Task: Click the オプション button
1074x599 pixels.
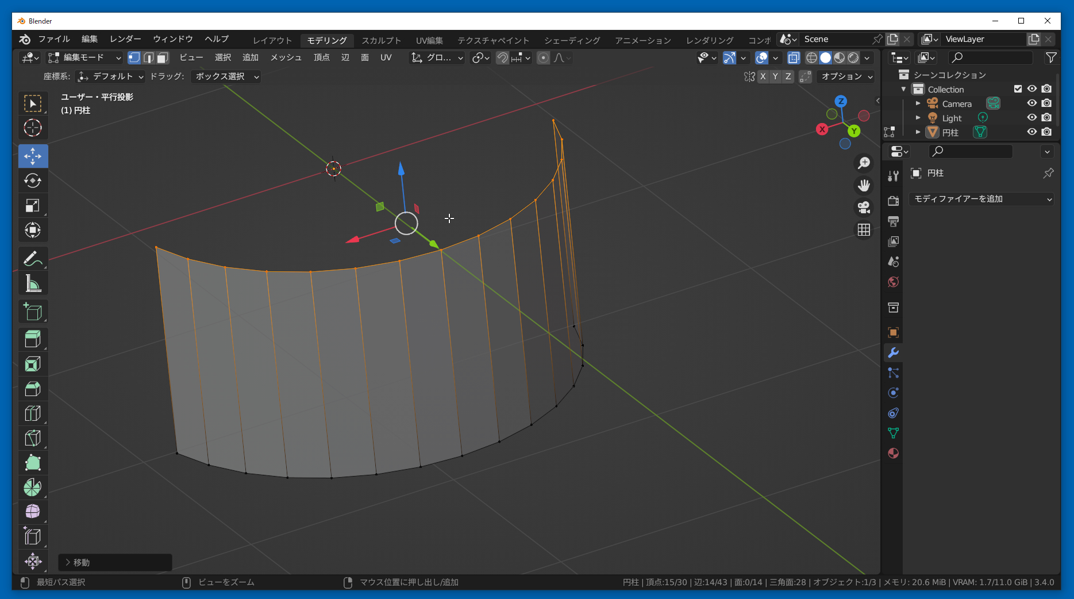Action: click(x=846, y=76)
